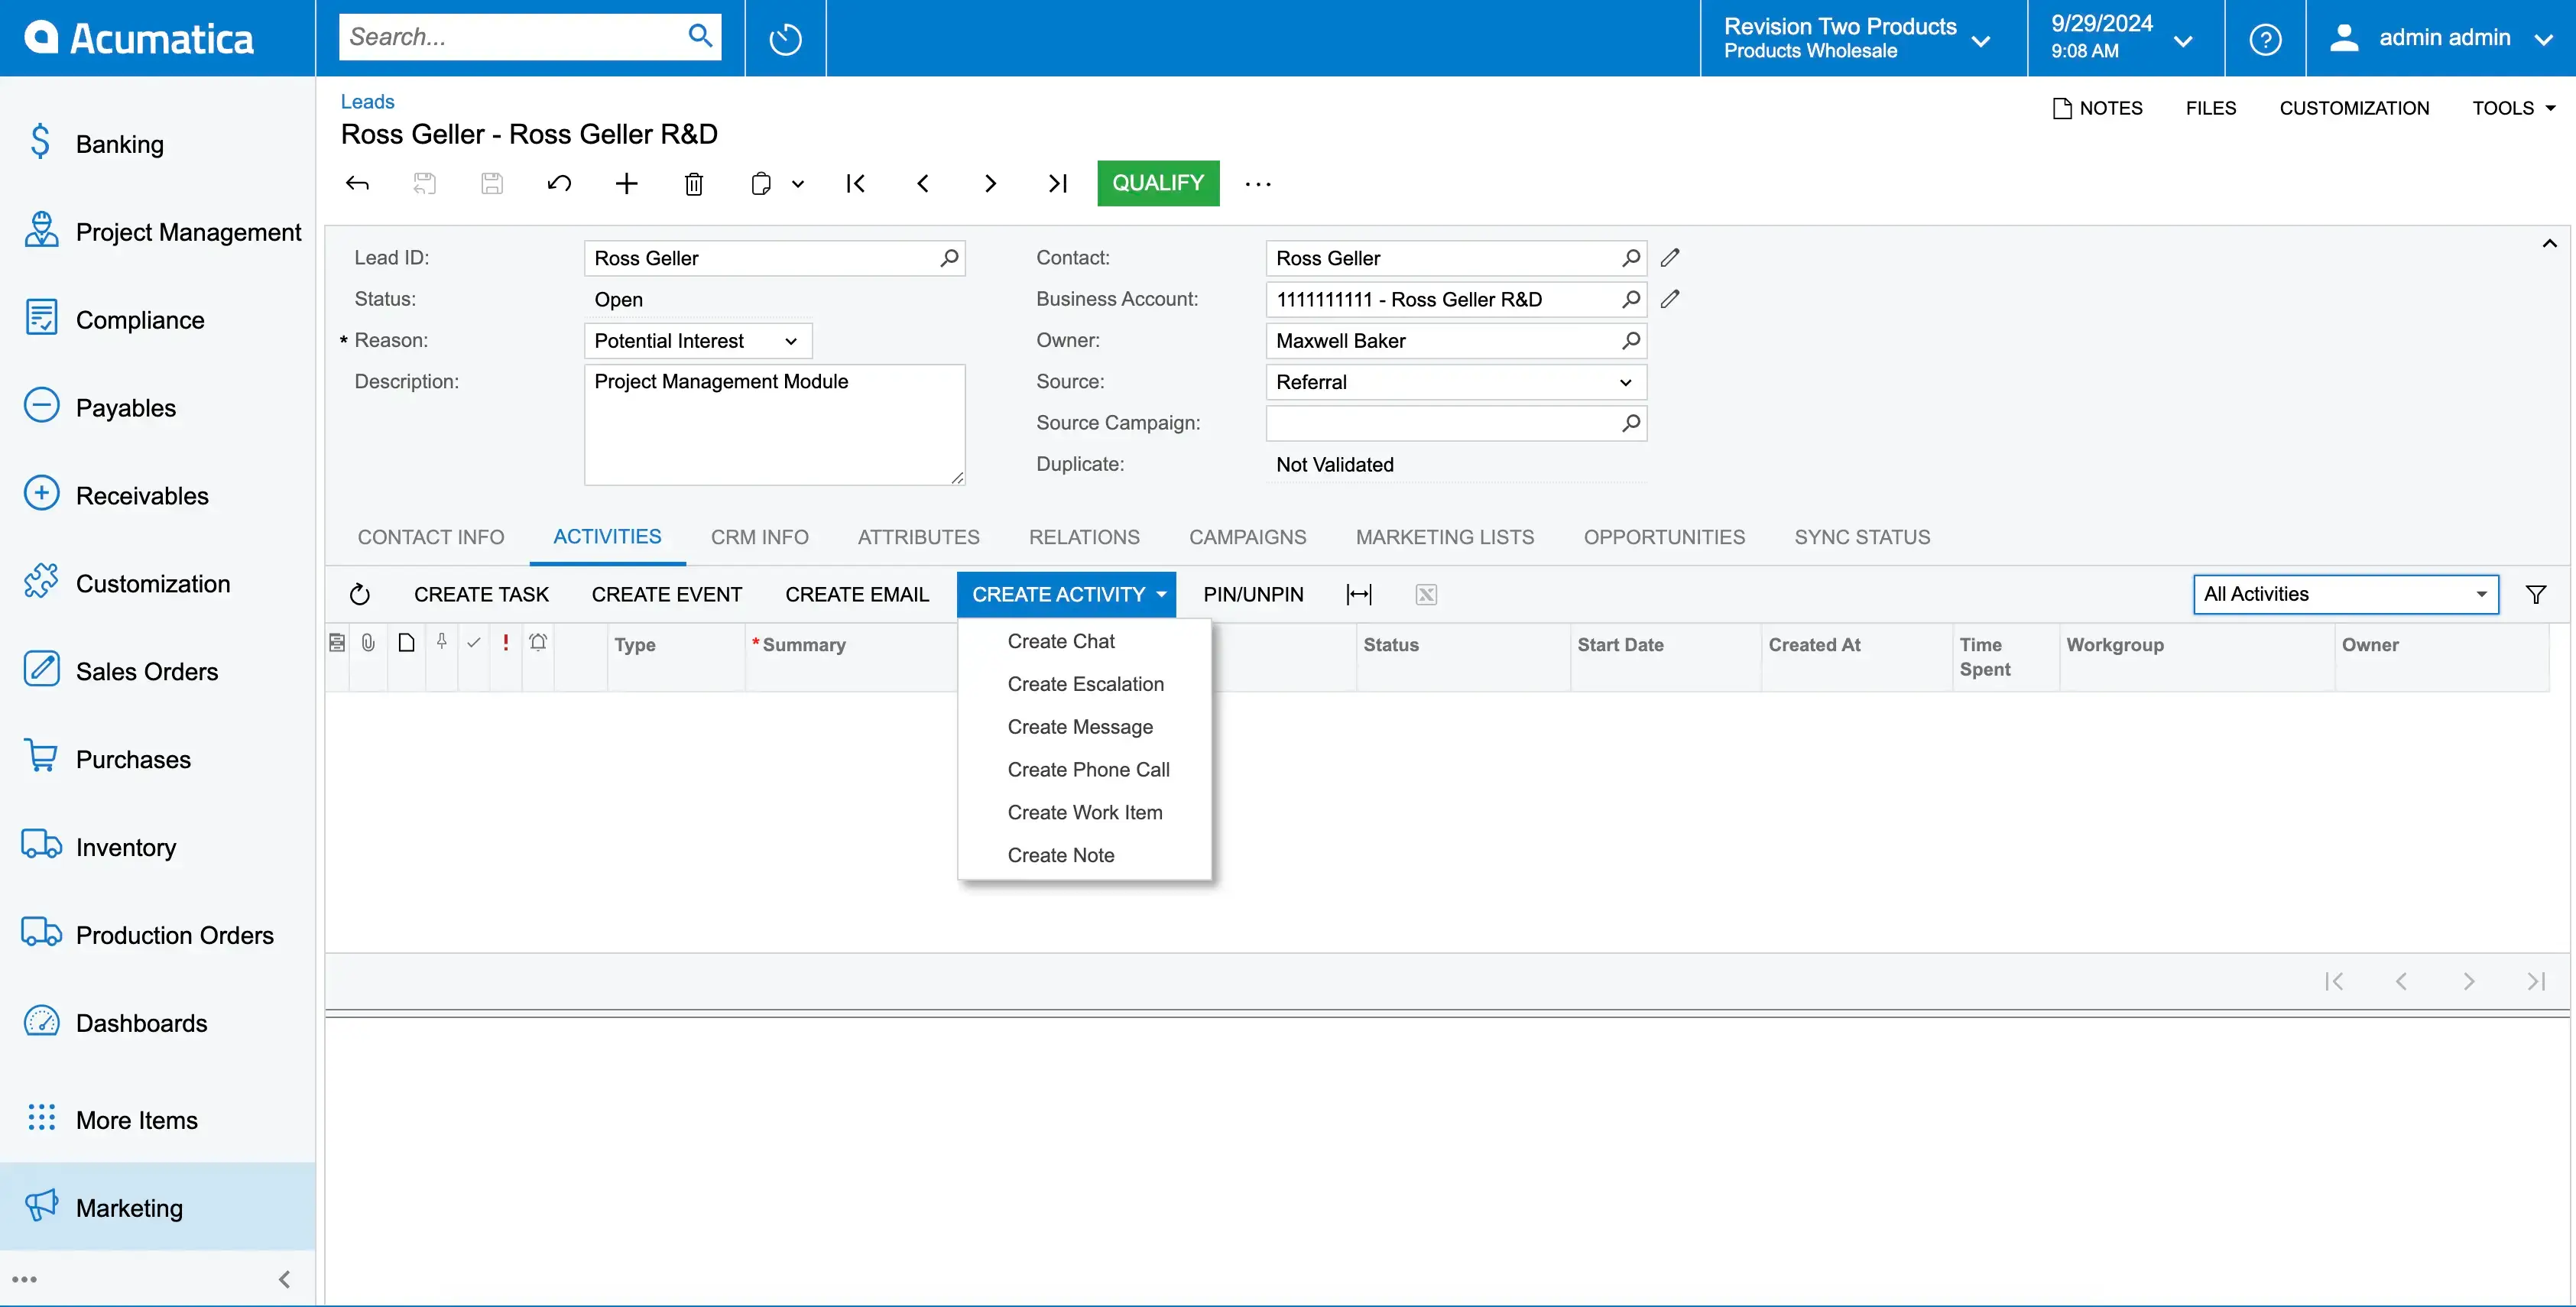Expand the Reason dropdown selector
The width and height of the screenshot is (2576, 1307).
[793, 340]
